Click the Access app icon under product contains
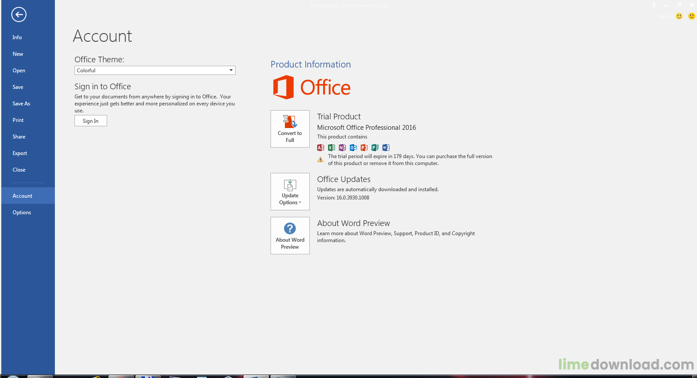The width and height of the screenshot is (697, 378). [321, 148]
